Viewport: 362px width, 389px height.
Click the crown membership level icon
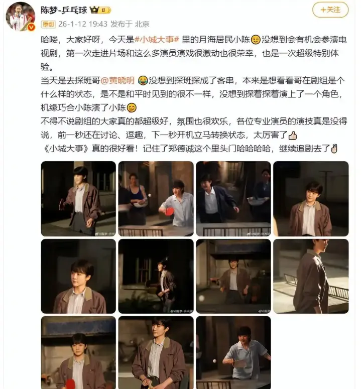pos(100,10)
